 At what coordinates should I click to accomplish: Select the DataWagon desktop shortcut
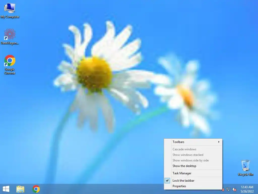10,37
